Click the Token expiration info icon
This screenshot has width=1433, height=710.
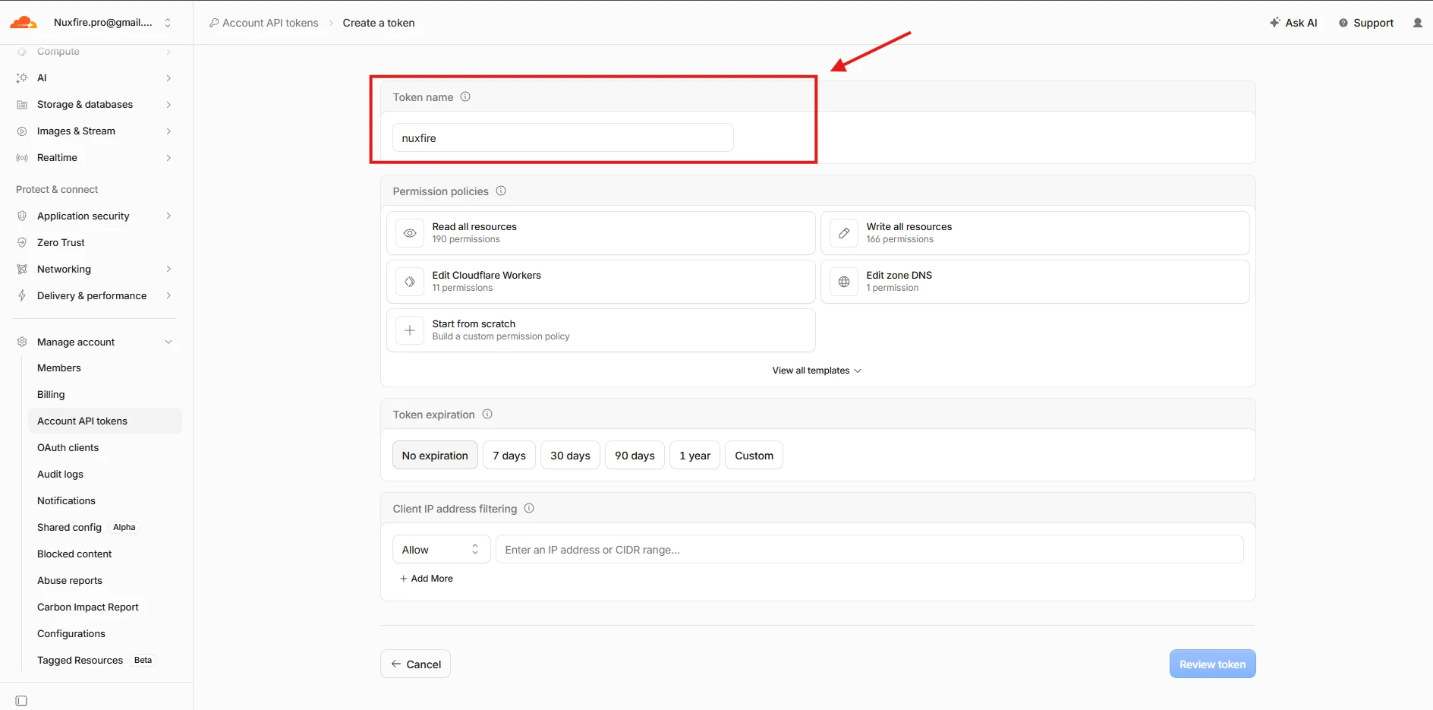487,415
